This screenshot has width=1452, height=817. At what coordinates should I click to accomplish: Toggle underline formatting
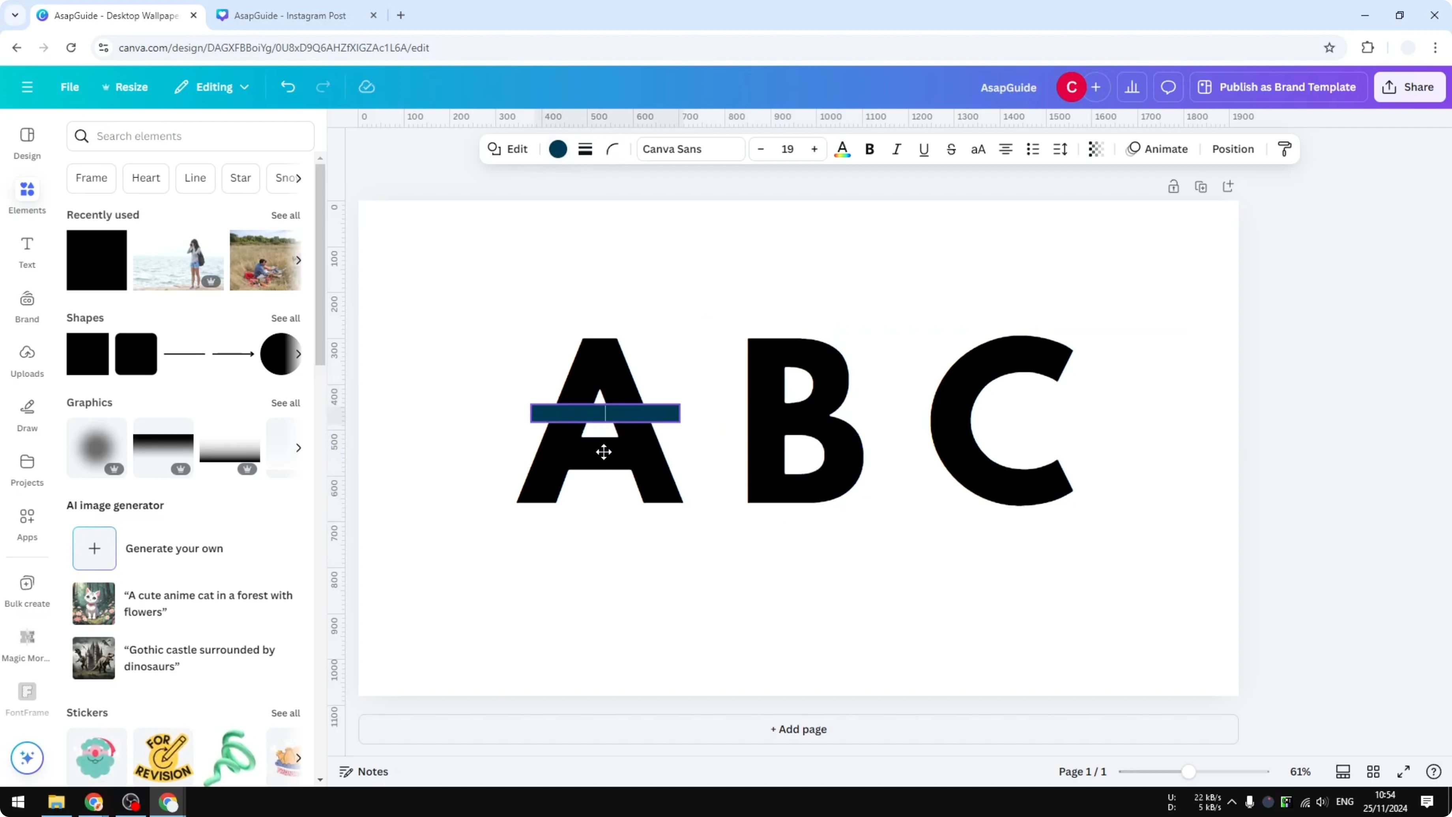click(923, 149)
